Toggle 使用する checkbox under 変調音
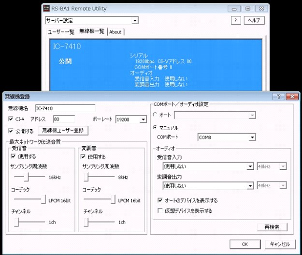 pyautogui.click(x=83, y=156)
